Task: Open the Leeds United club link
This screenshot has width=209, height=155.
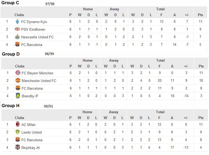Action: [x=32, y=132]
